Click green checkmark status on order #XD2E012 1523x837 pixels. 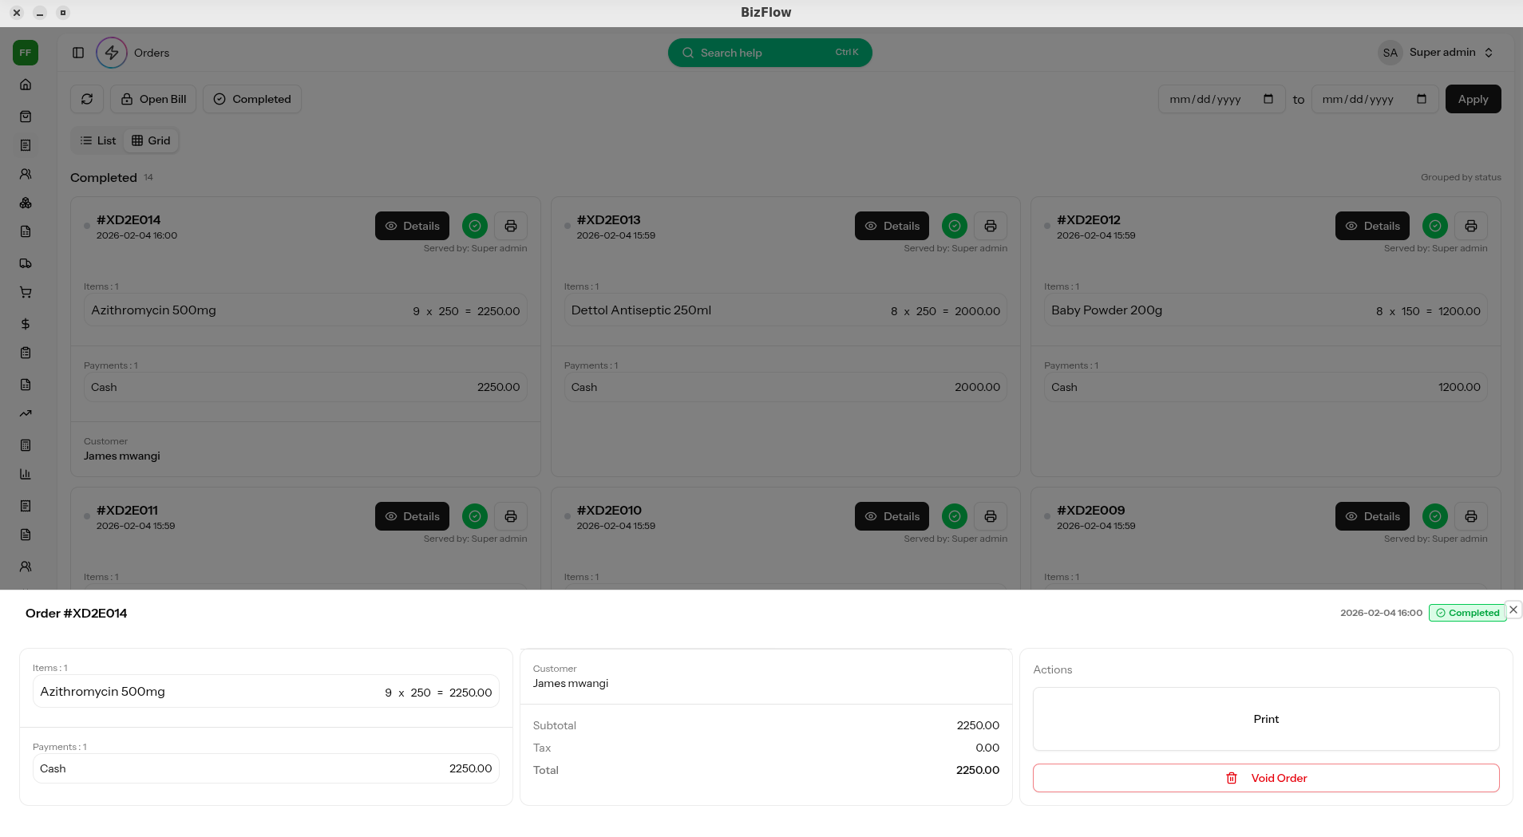[x=1434, y=226]
